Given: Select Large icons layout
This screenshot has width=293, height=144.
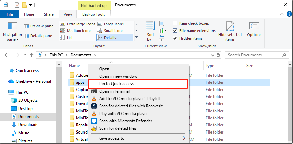Looking at the screenshot, I should [111, 24].
